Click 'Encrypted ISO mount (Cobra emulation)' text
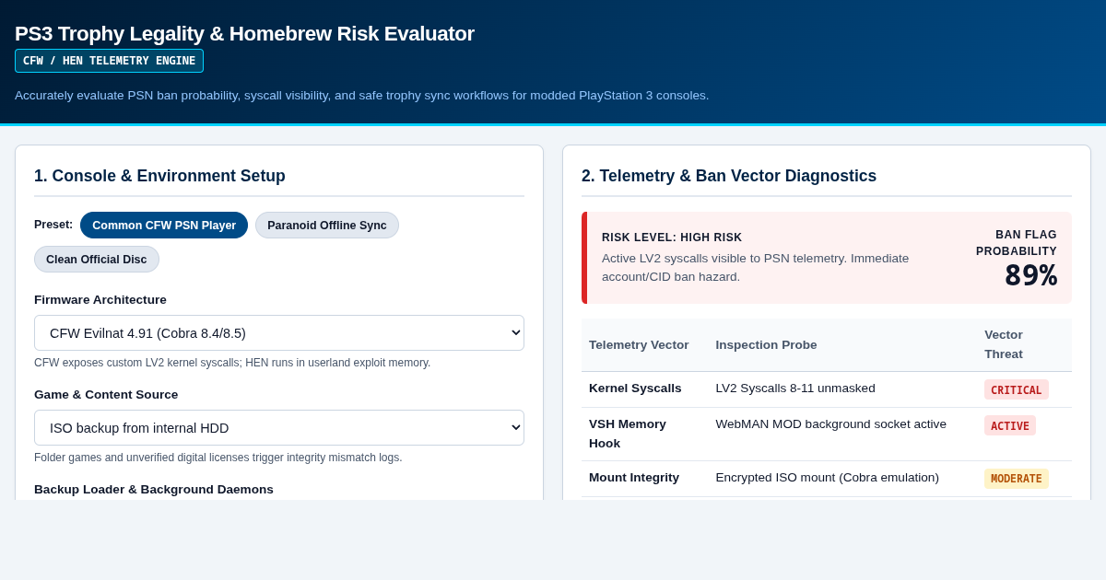The height and width of the screenshot is (580, 1106). pos(828,478)
